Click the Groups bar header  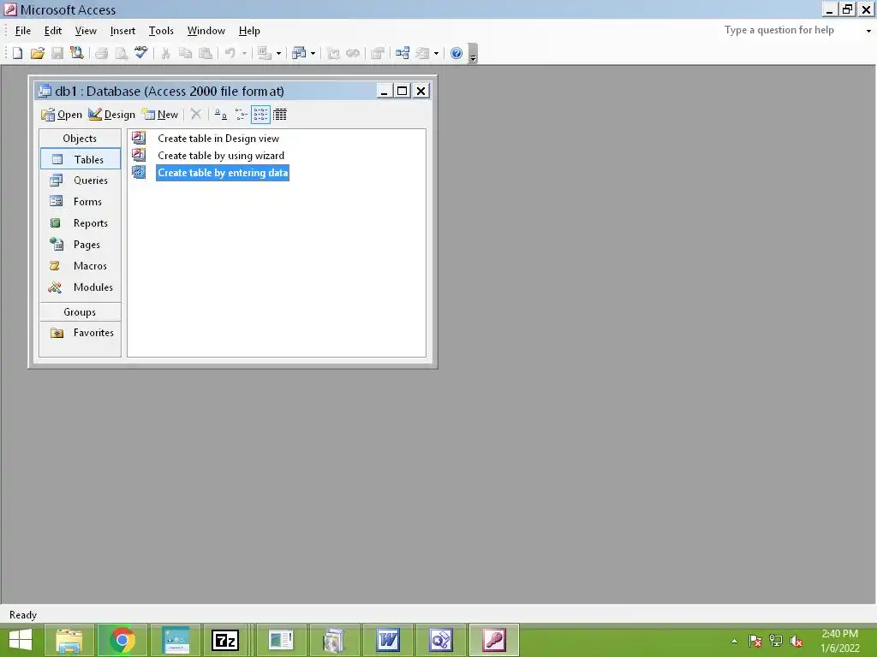(80, 311)
